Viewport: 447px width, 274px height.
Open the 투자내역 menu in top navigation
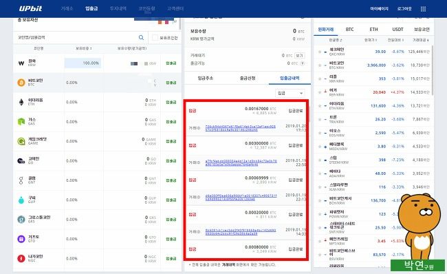pos(118,8)
